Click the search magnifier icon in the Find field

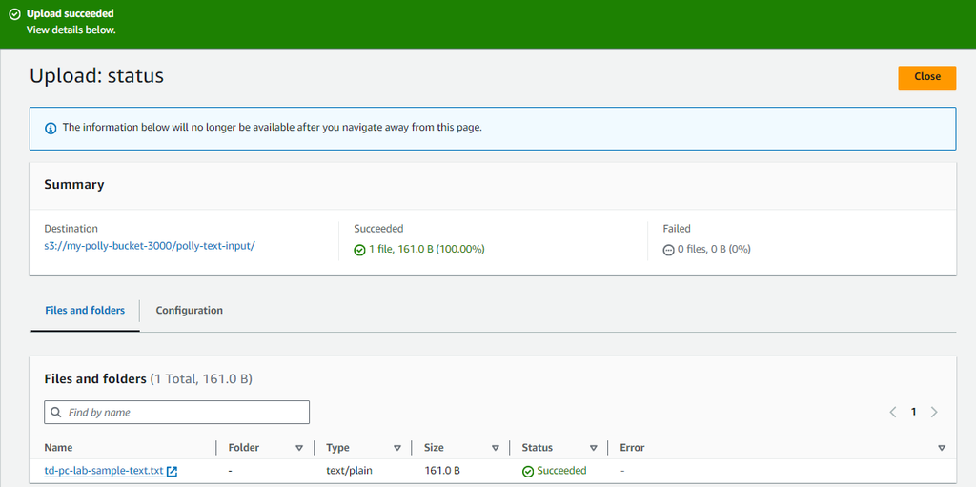point(57,413)
